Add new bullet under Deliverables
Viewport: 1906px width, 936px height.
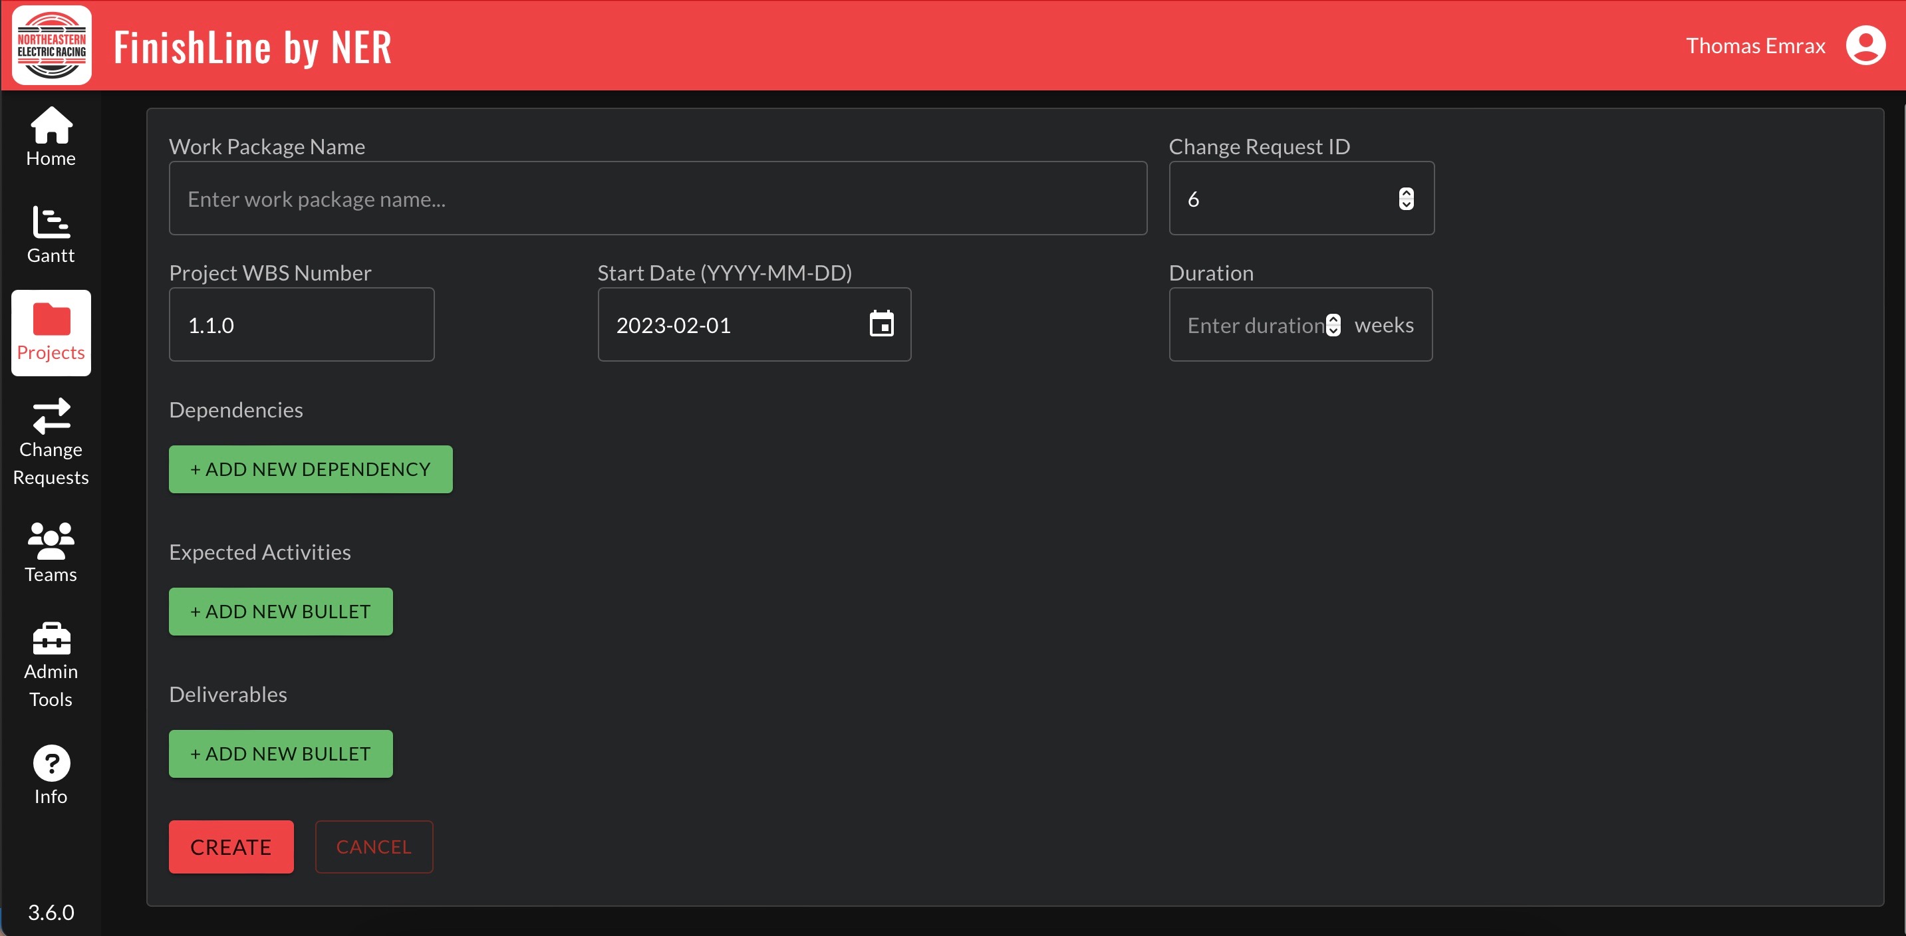pos(281,753)
